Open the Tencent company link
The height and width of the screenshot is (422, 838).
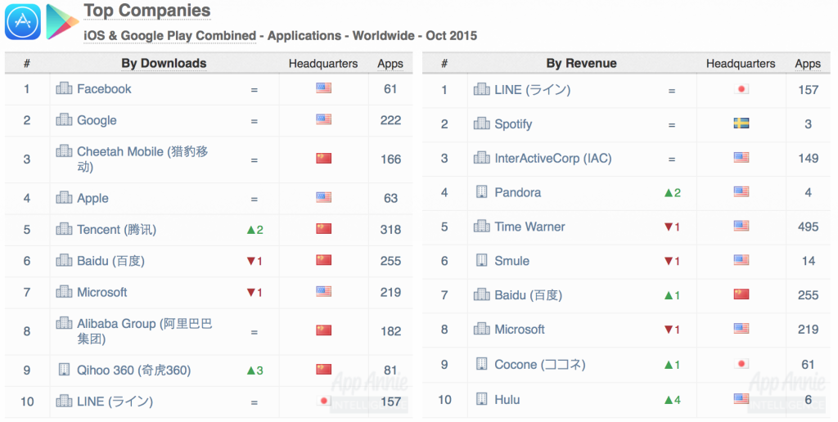coord(116,230)
